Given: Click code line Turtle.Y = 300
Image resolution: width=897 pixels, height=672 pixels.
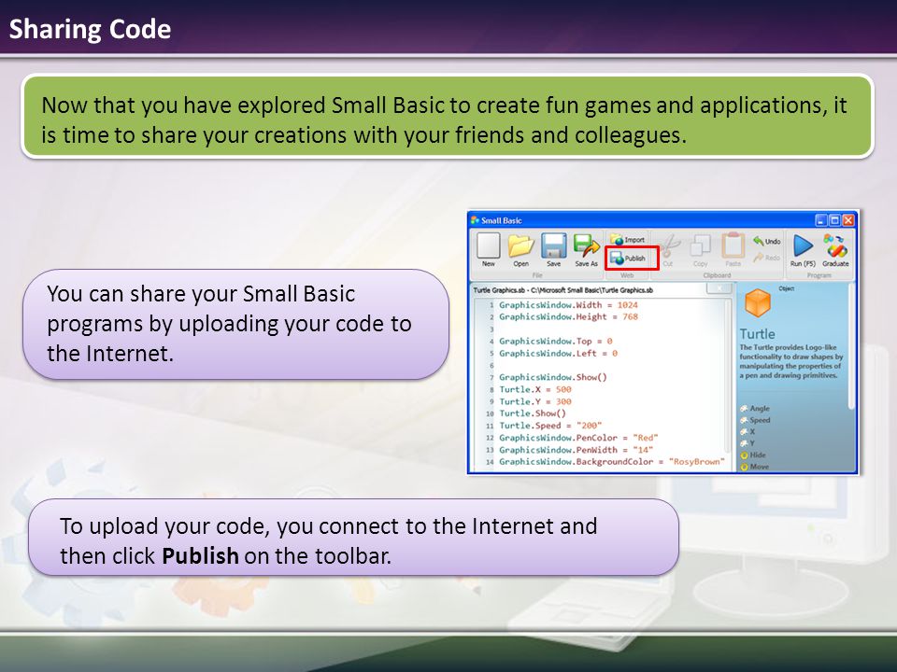Looking at the screenshot, I should pos(534,401).
